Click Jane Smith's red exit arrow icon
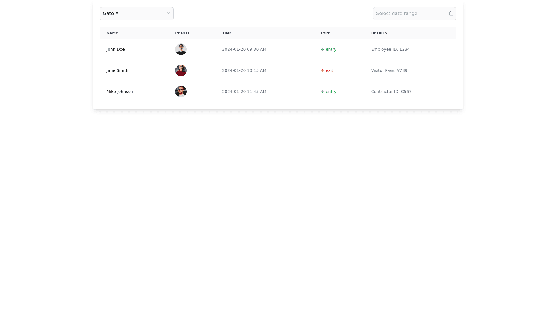 [322, 71]
